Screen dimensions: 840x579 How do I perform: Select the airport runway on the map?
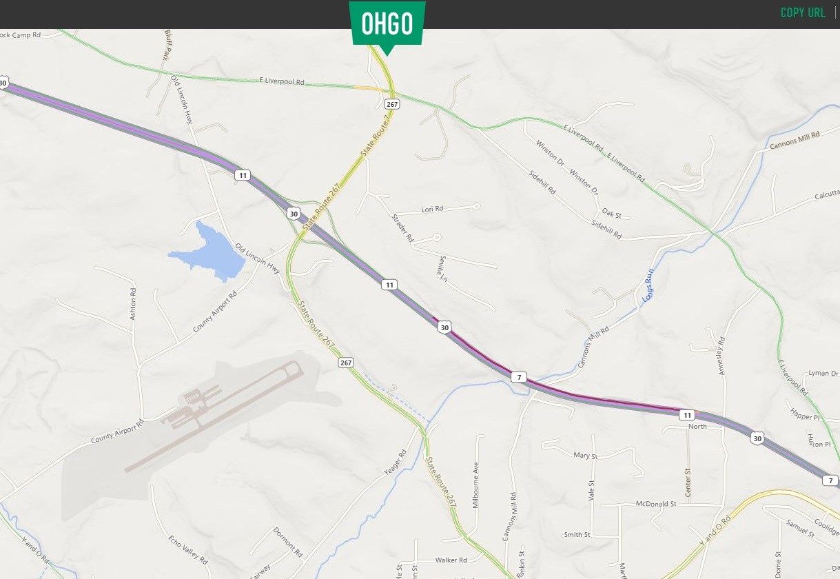pos(214,418)
